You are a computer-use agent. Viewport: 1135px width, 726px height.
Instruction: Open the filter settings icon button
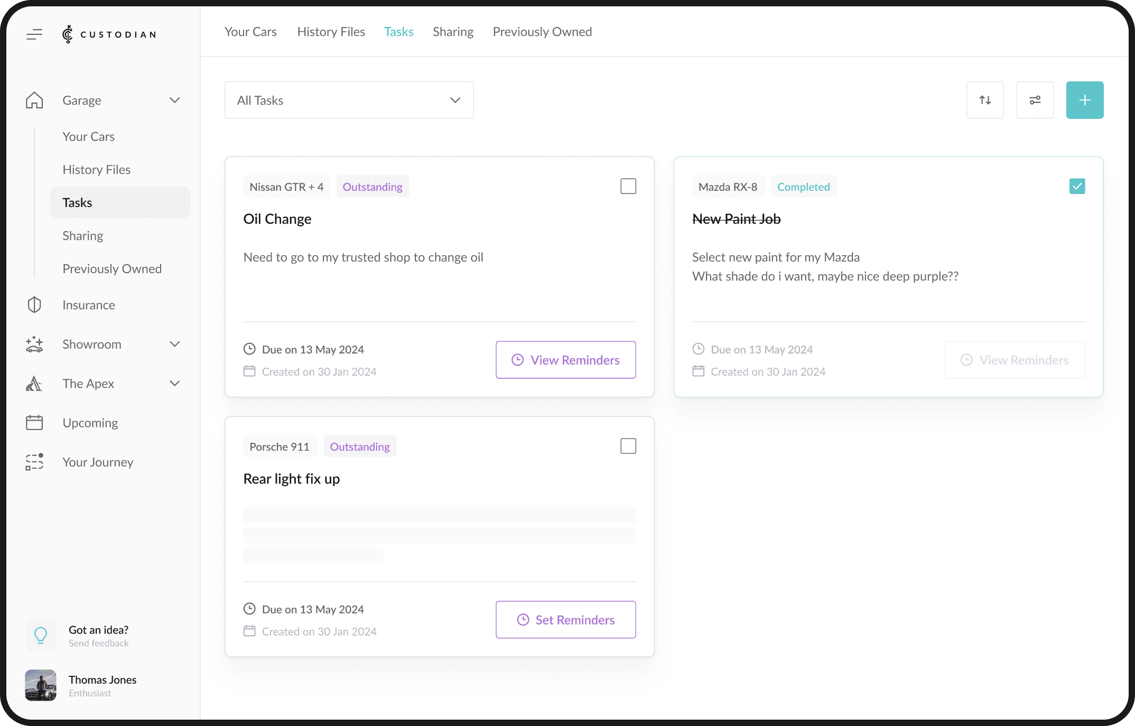(x=1035, y=100)
